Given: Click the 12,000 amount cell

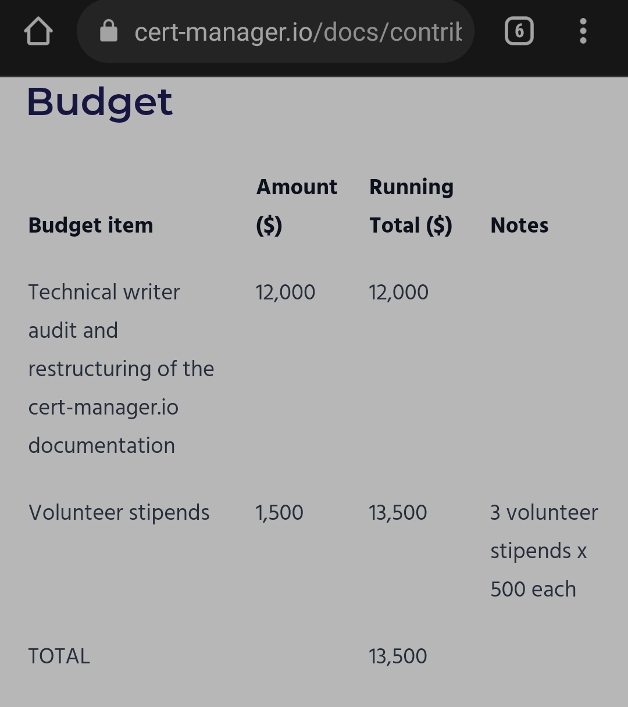Looking at the screenshot, I should [285, 292].
